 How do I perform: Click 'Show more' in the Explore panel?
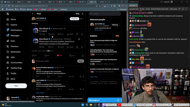(x=94, y=77)
